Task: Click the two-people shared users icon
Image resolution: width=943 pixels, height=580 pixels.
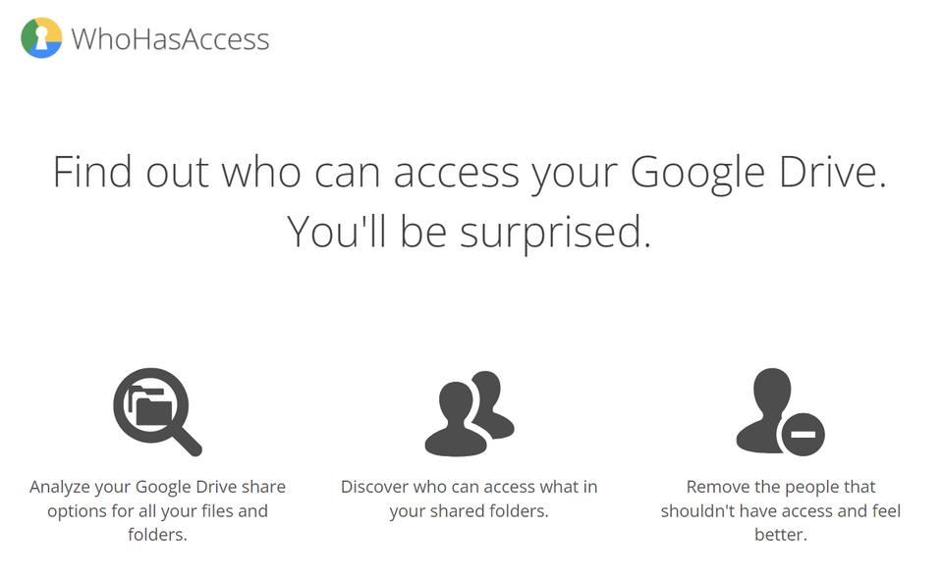Action: point(470,413)
